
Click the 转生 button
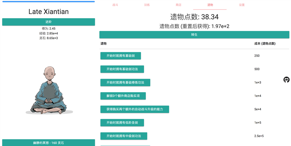point(194,35)
